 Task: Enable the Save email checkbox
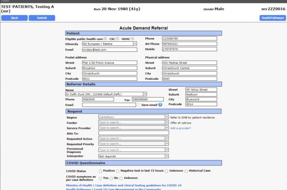tap(138, 105)
